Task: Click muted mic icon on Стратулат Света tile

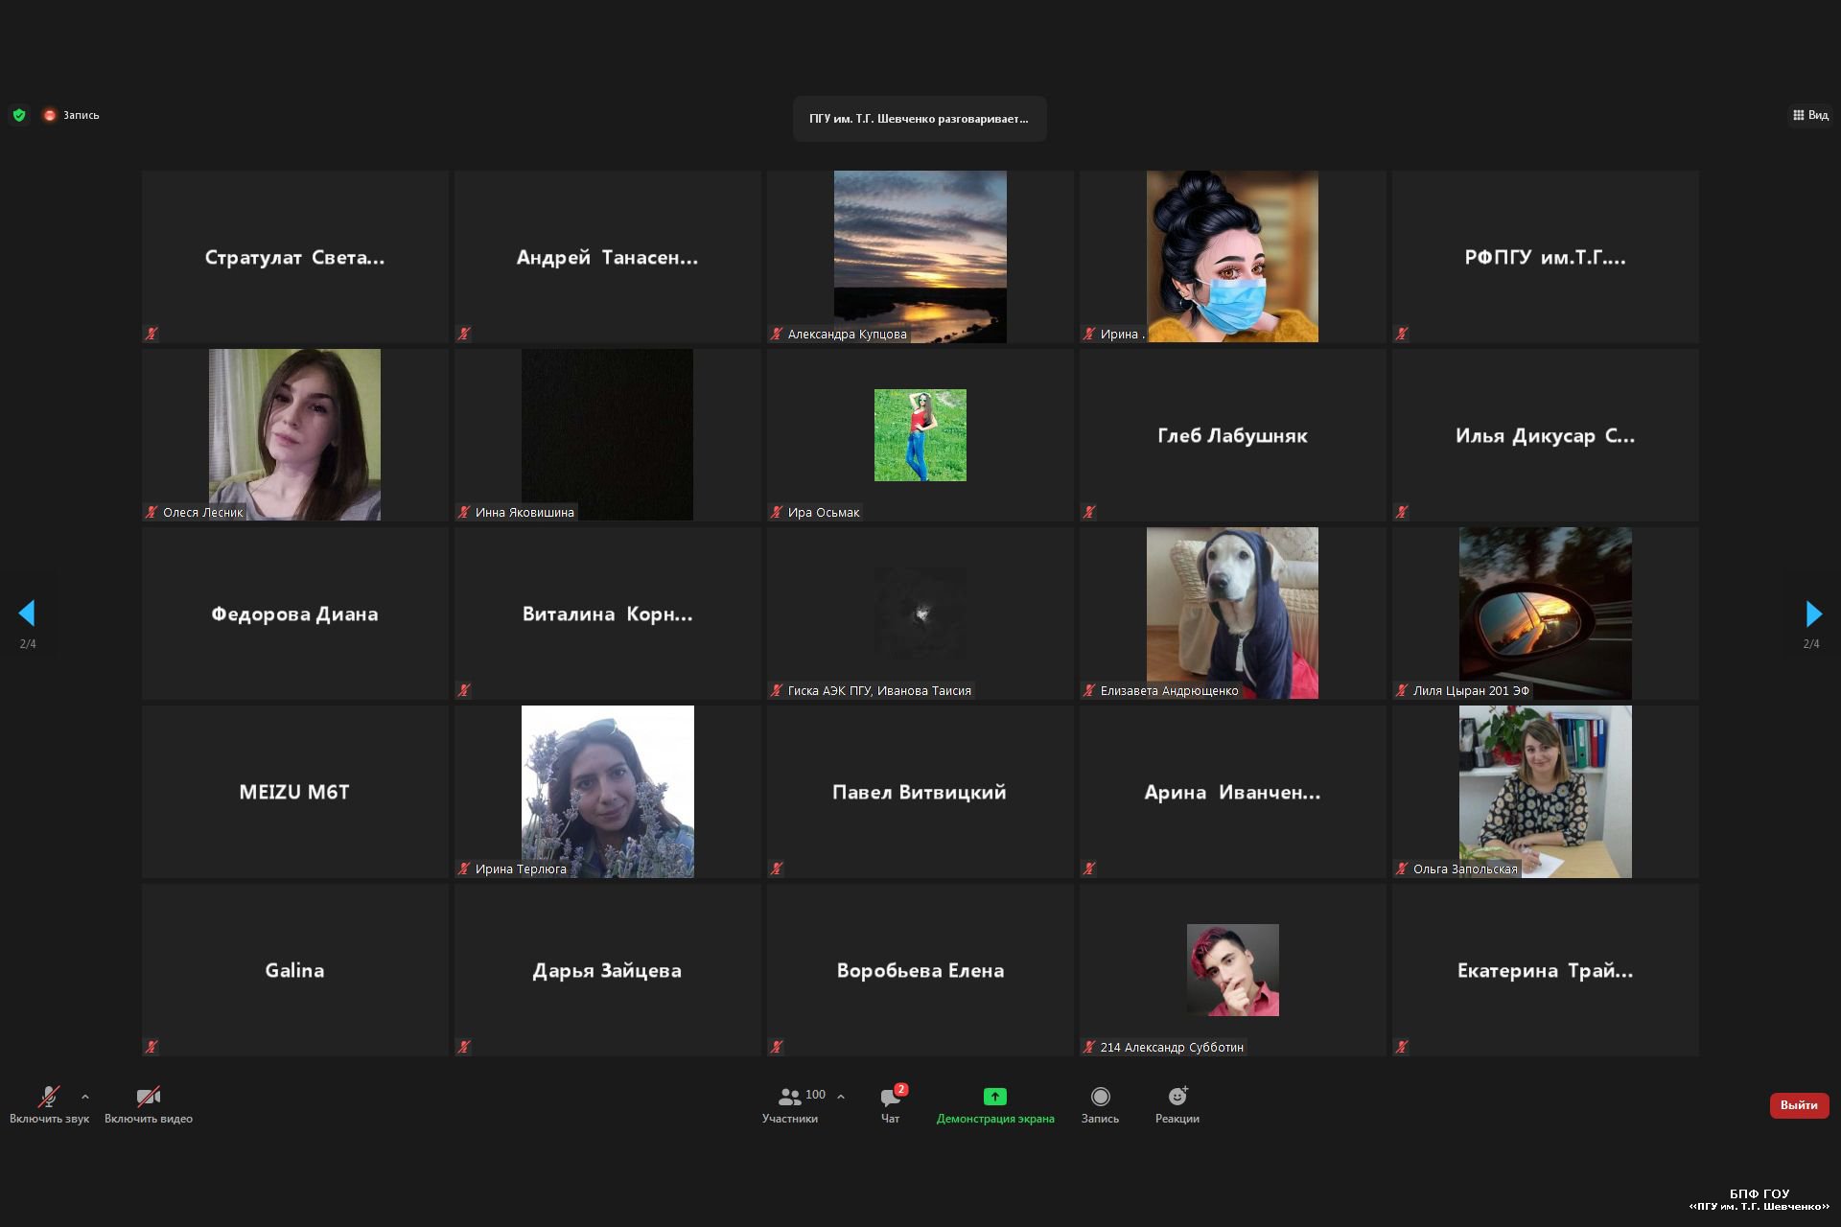Action: (151, 334)
